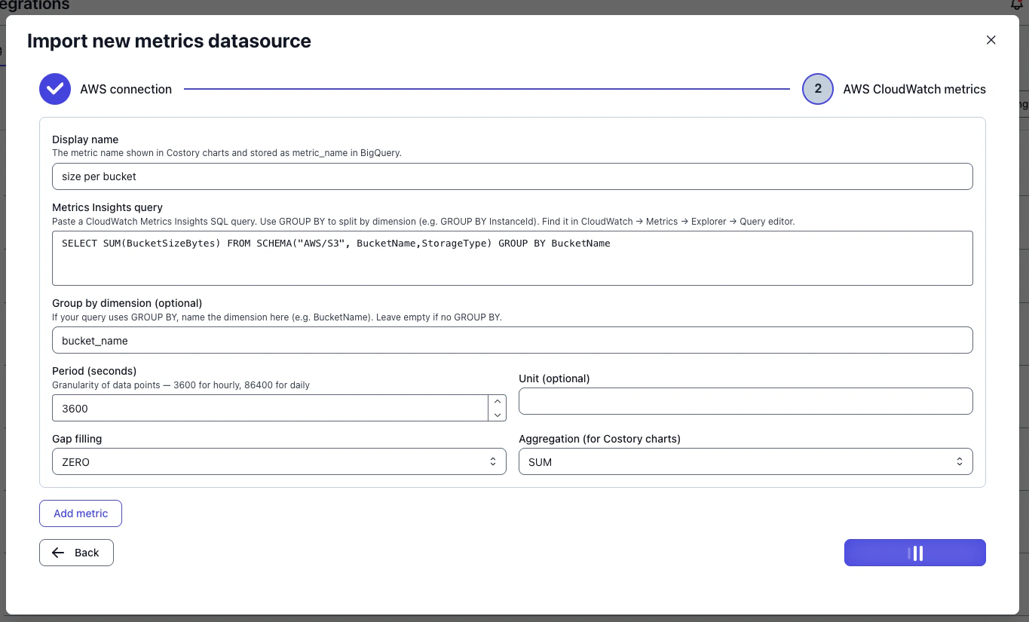Go back with the Back button
Viewport: 1029px width, 622px height.
(x=76, y=553)
